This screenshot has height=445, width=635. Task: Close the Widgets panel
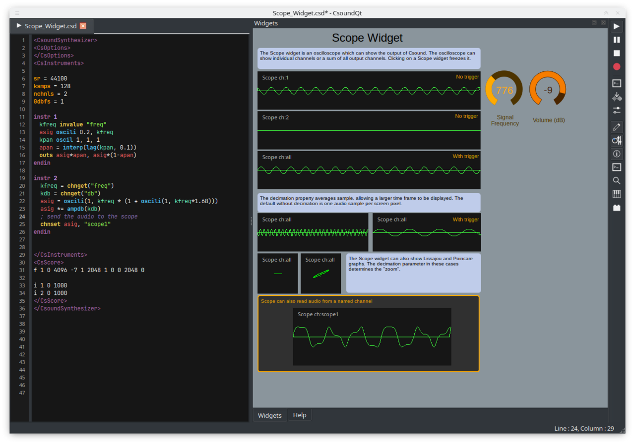pyautogui.click(x=603, y=23)
